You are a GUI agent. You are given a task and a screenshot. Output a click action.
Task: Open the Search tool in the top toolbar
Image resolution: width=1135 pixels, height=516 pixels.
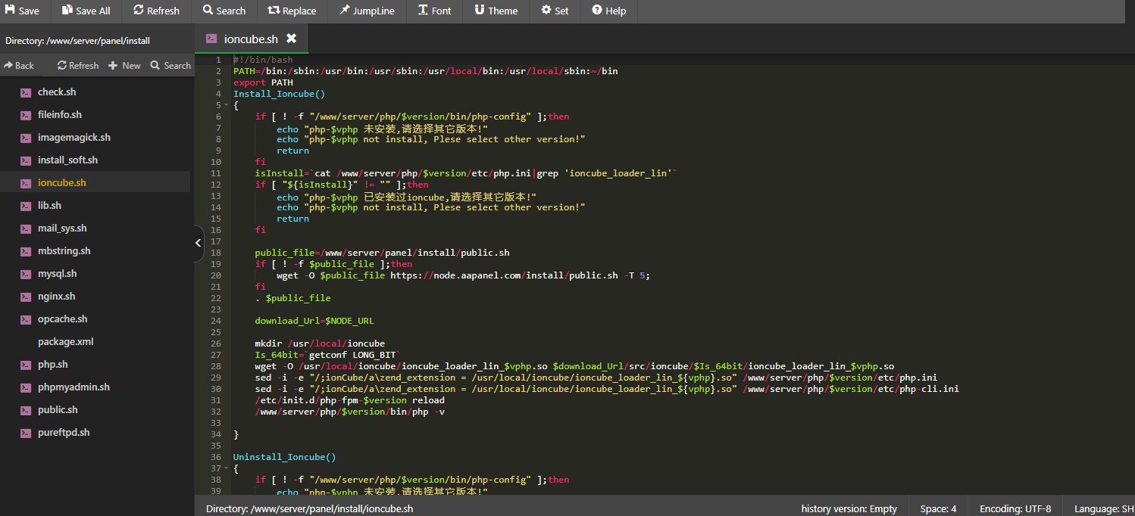224,11
